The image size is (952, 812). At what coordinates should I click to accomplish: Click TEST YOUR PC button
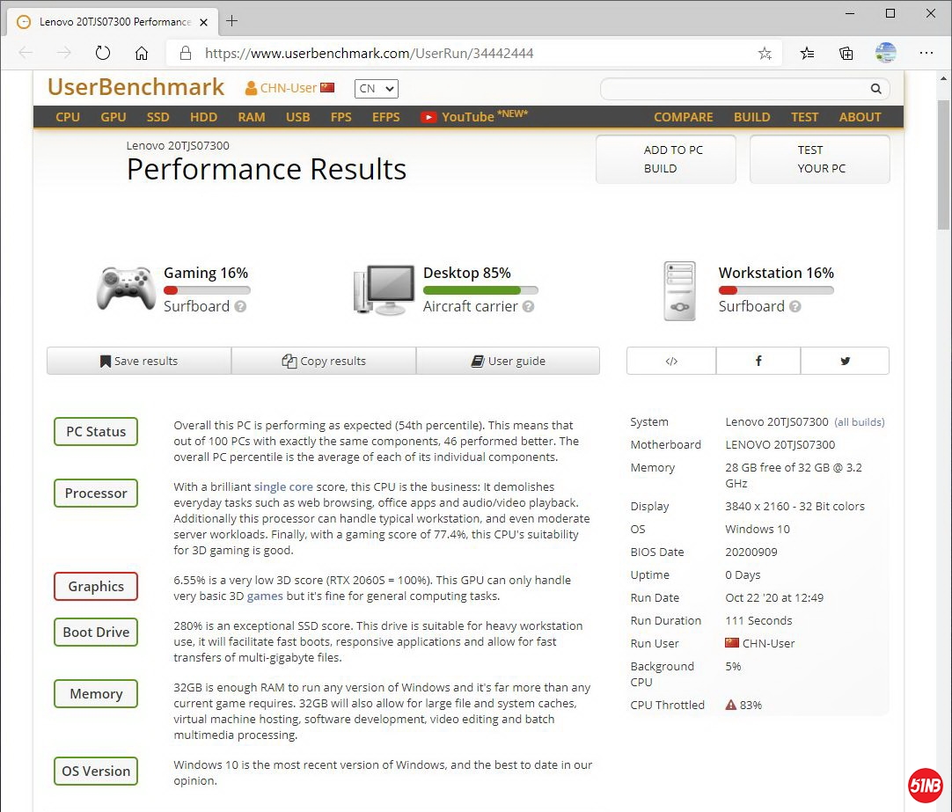coord(820,159)
